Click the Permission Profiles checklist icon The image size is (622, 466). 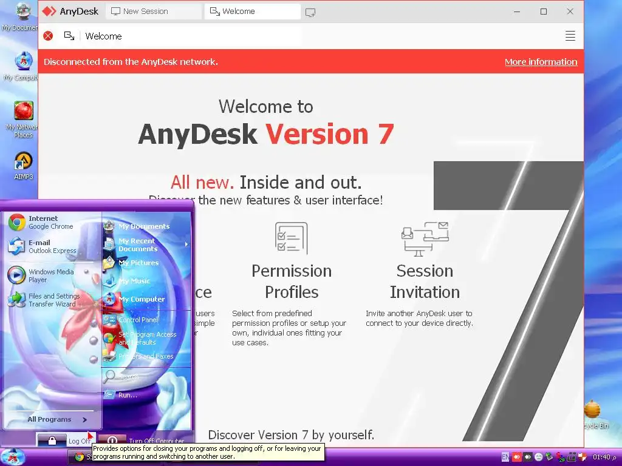(x=291, y=238)
